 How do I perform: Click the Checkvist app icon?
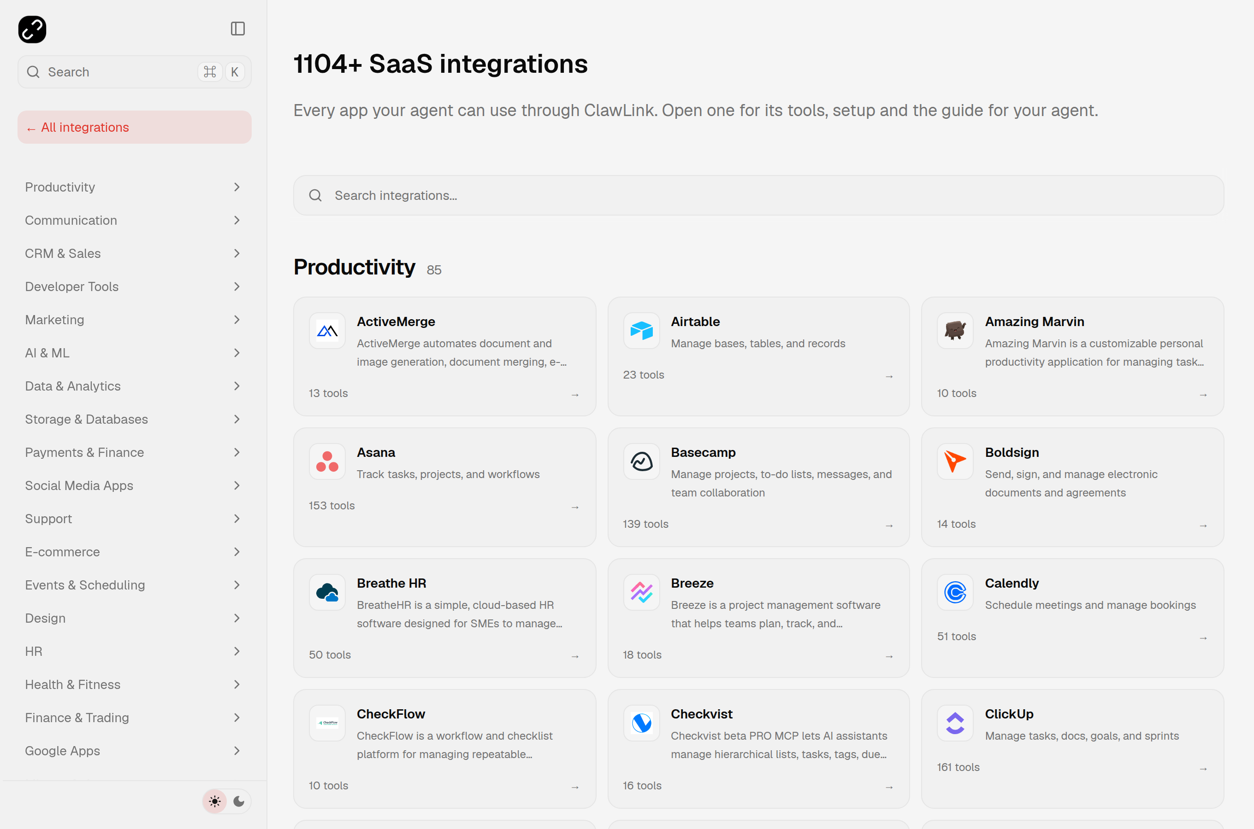point(641,723)
